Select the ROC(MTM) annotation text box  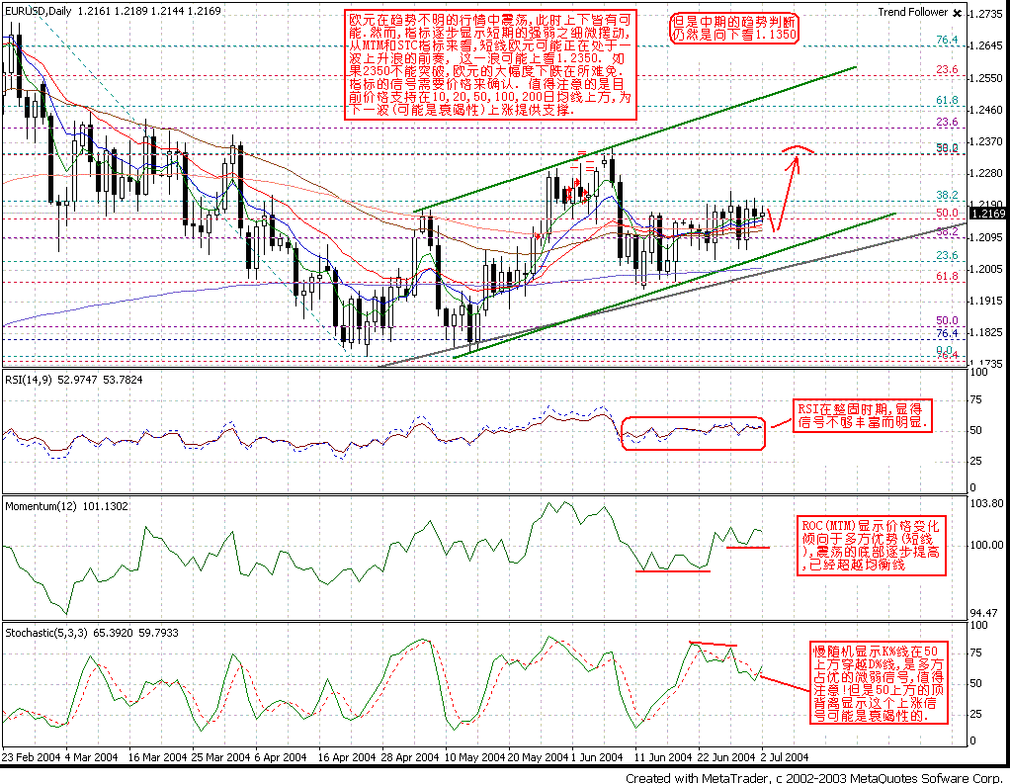click(873, 545)
